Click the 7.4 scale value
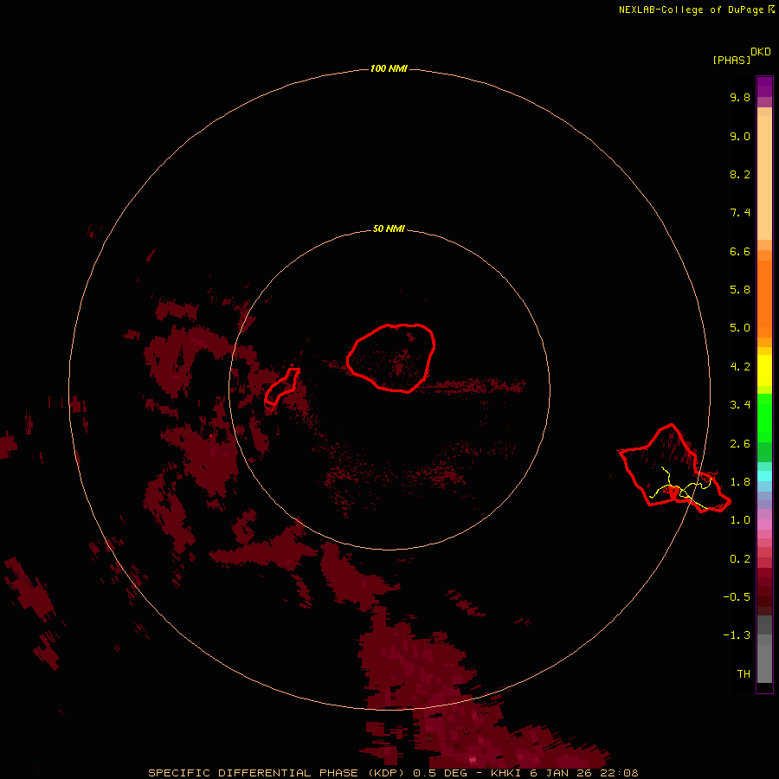 point(740,213)
